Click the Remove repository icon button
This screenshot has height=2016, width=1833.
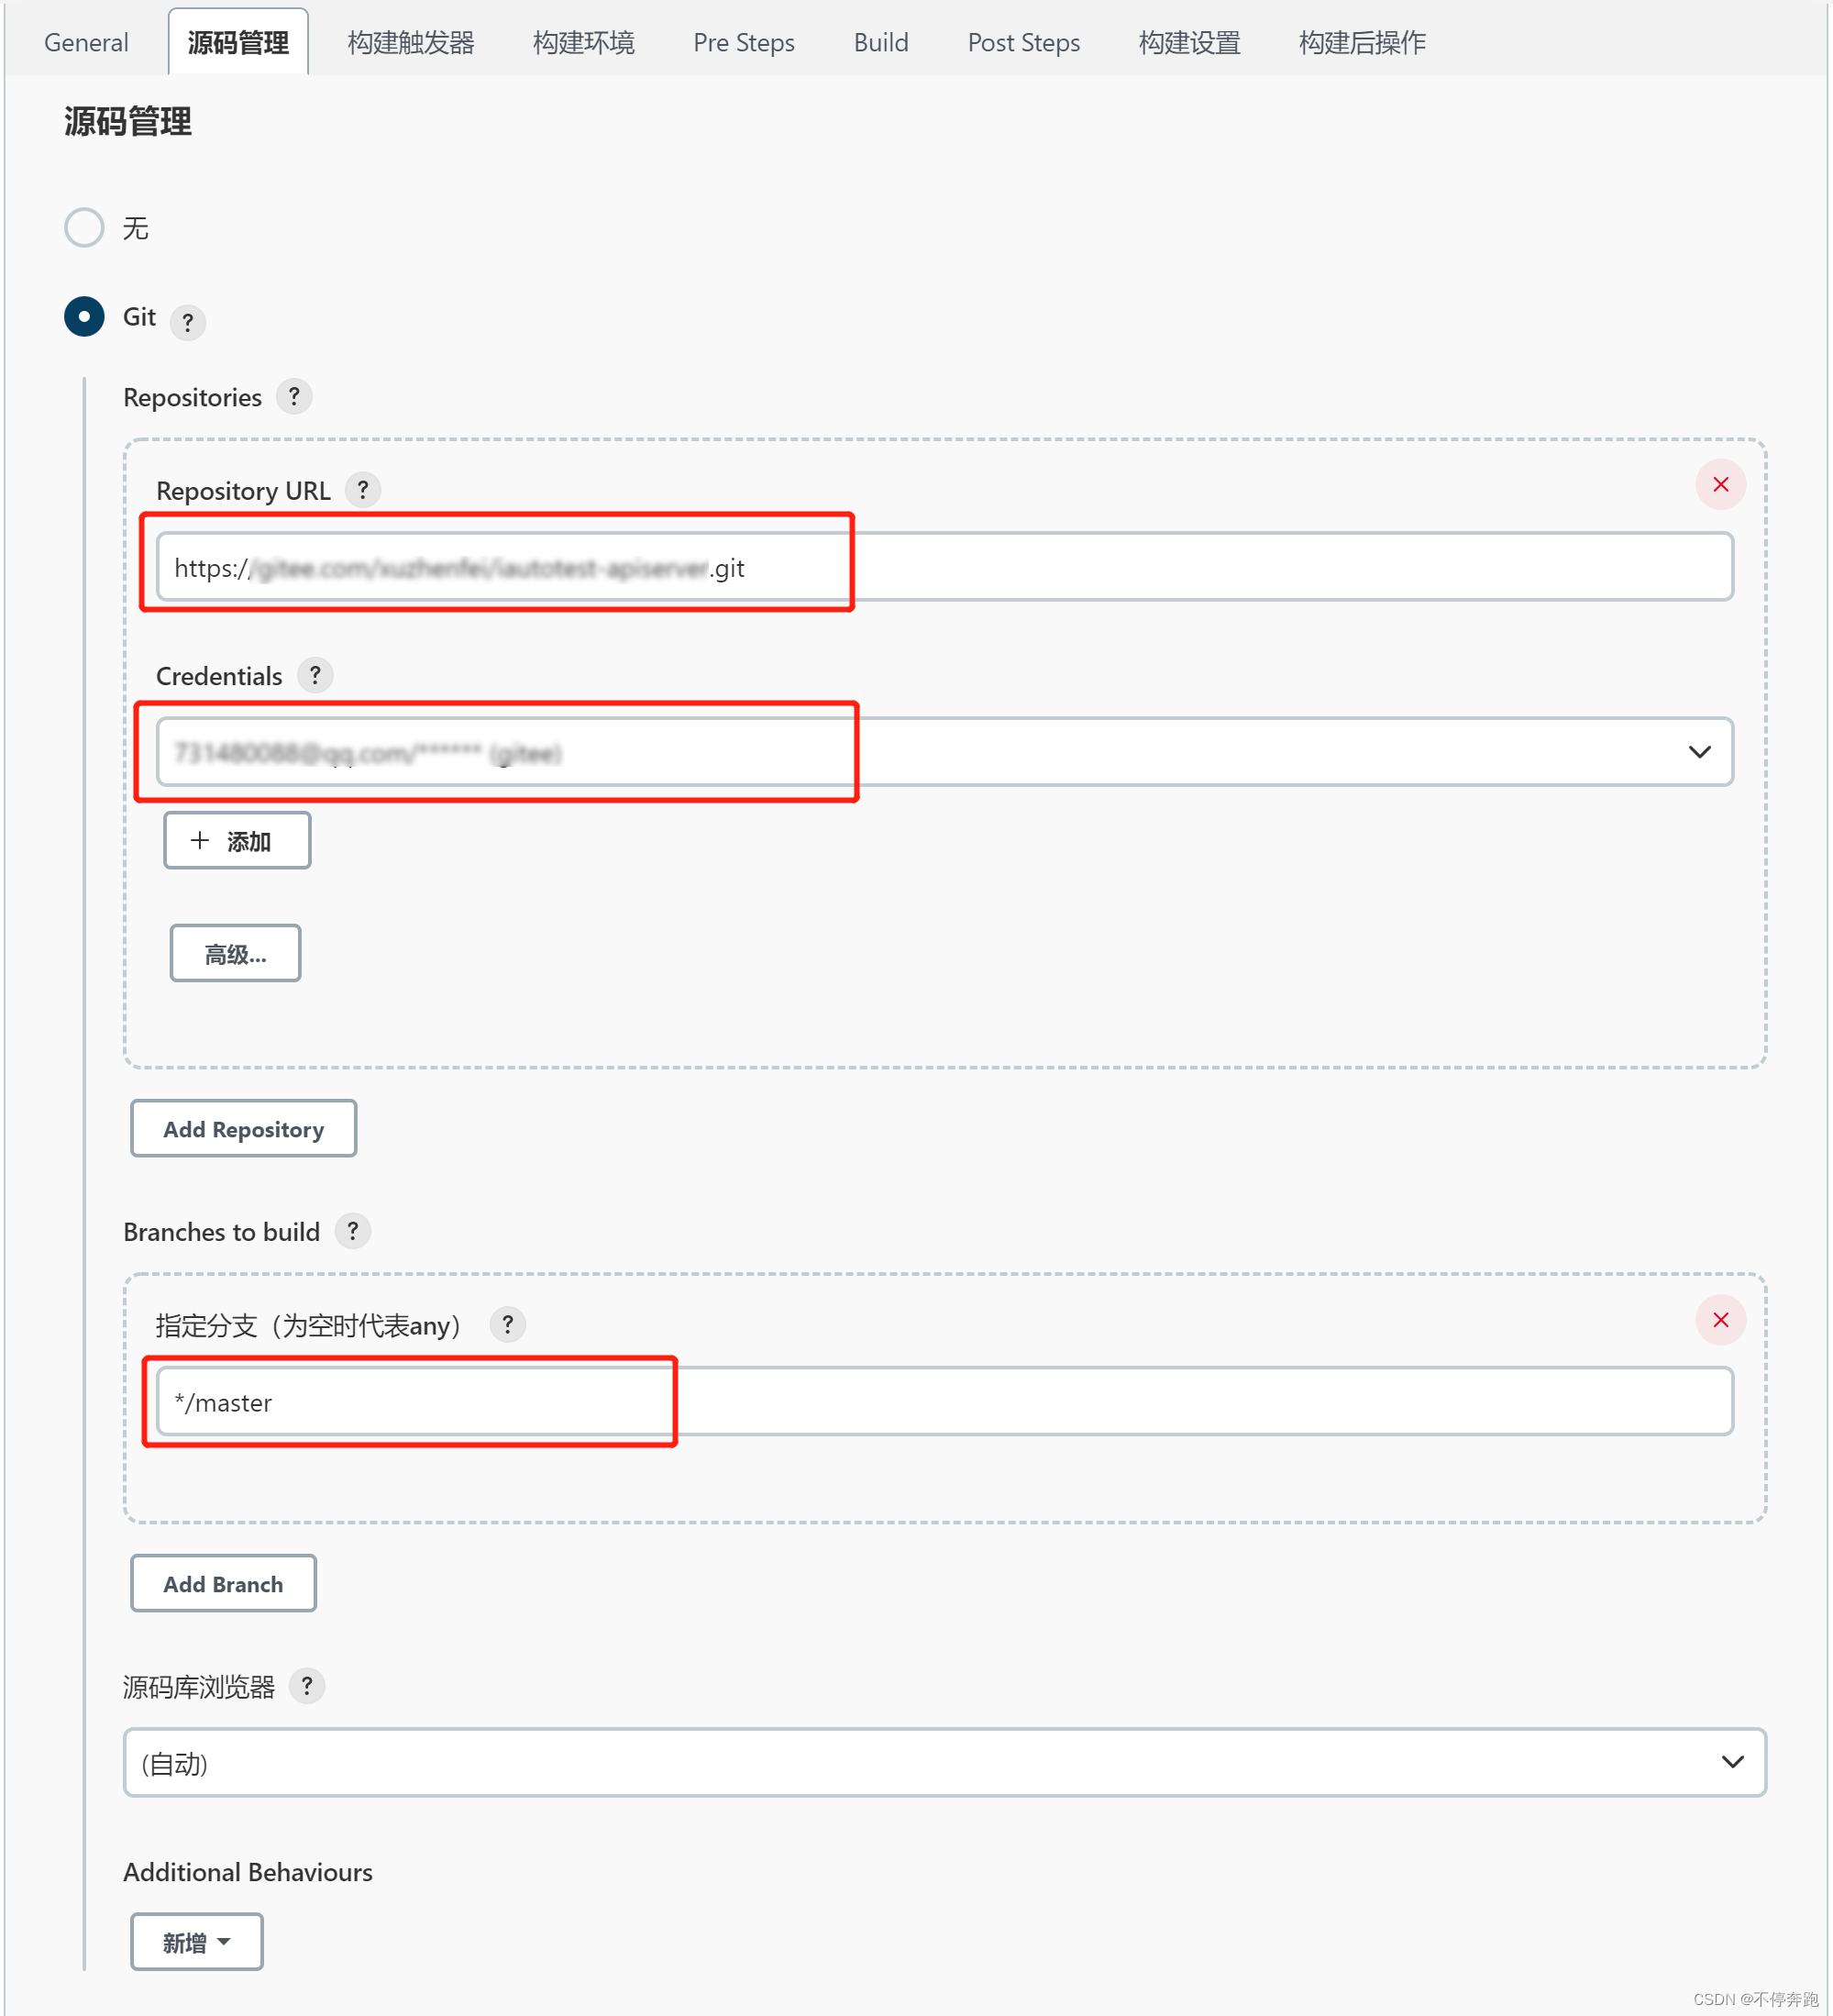(x=1720, y=483)
